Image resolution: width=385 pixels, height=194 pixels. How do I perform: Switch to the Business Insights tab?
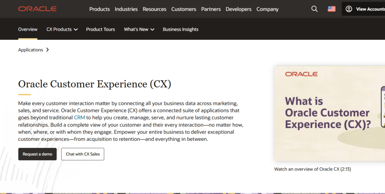click(180, 29)
